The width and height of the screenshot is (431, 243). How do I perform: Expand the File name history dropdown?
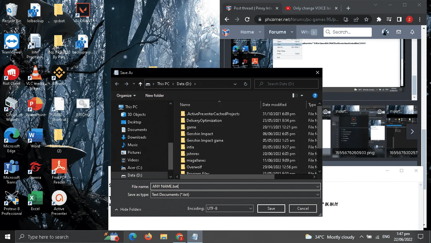click(318, 187)
